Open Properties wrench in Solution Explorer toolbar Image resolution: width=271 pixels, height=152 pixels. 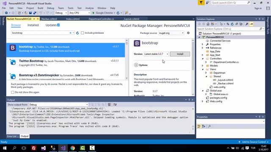(x=247, y=24)
